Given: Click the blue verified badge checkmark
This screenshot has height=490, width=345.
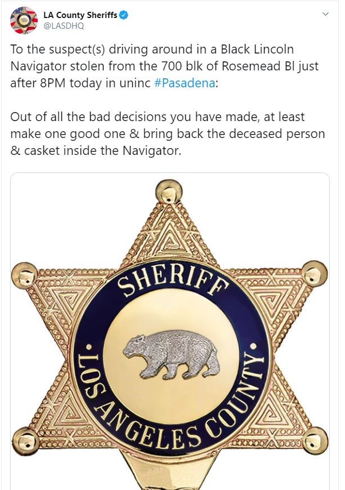Looking at the screenshot, I should pos(124,15).
